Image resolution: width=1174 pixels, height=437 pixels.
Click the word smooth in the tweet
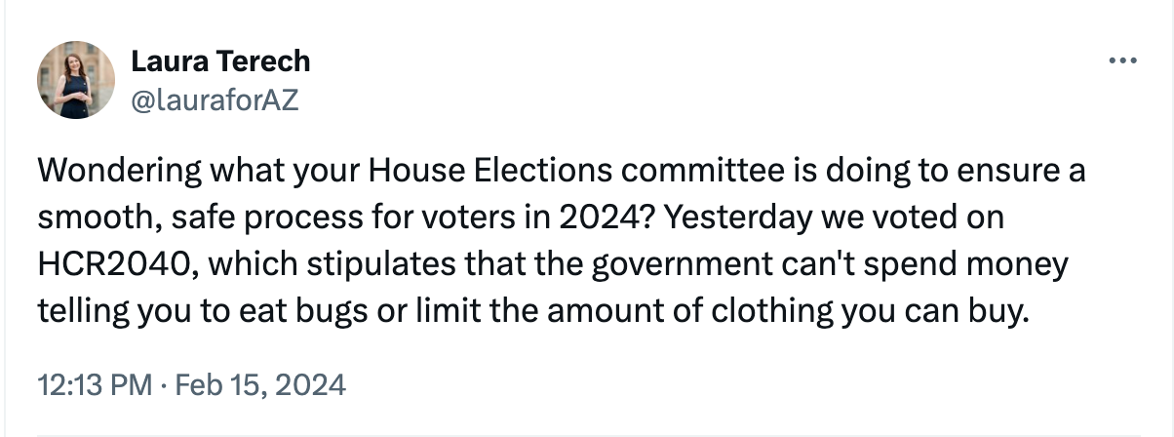[x=93, y=218]
